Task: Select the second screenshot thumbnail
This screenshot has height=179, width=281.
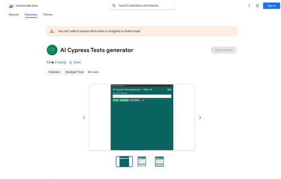Action: pyautogui.click(x=142, y=161)
